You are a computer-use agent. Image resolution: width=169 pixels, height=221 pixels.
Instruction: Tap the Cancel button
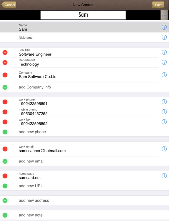9,5
